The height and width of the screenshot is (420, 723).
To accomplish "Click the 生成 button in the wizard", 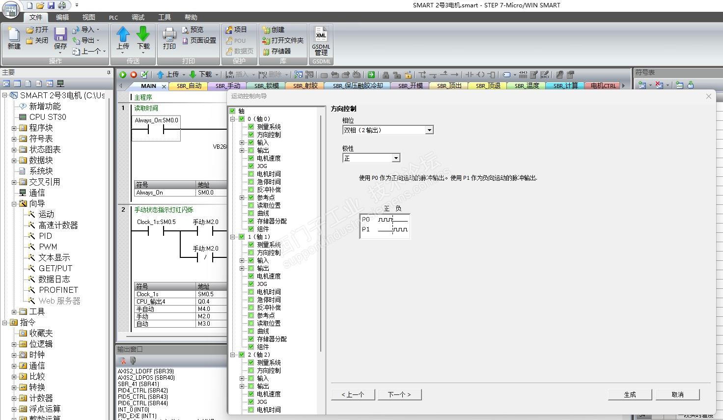I will click(x=630, y=394).
